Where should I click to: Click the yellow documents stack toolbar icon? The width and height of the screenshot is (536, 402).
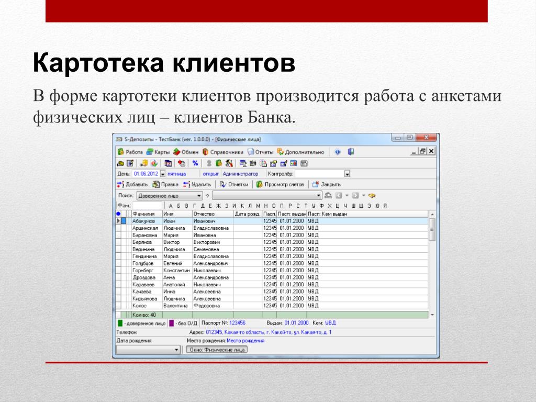(144, 163)
